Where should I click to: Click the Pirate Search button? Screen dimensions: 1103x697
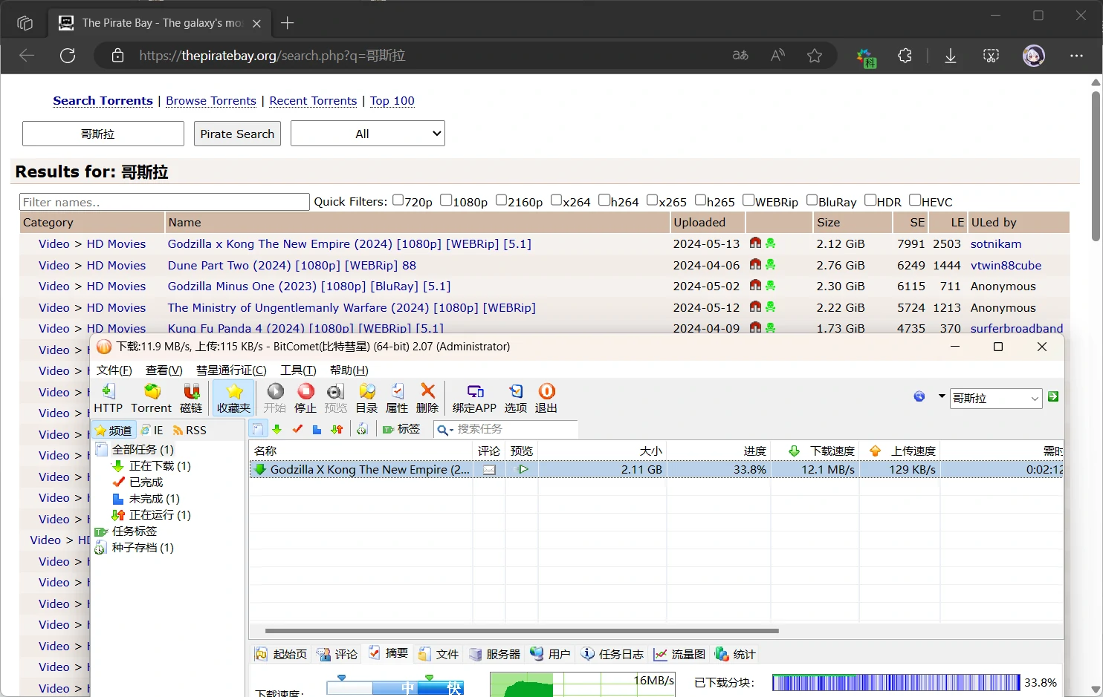pyautogui.click(x=237, y=134)
